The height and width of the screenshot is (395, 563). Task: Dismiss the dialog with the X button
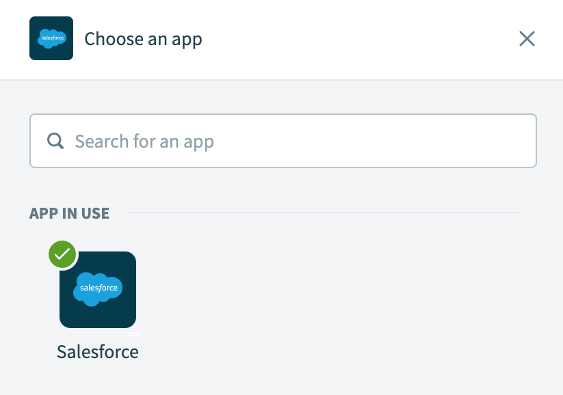(527, 39)
